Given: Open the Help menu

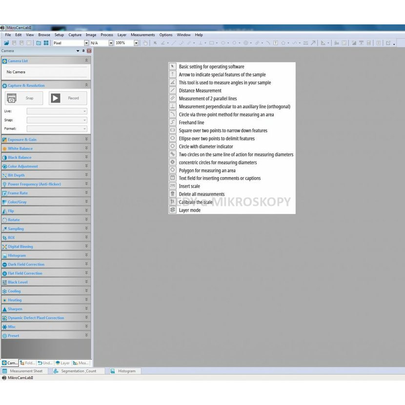Looking at the screenshot, I should coord(199,35).
